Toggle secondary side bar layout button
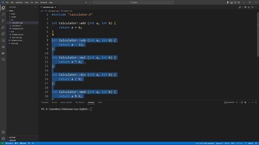The image size is (259, 145). point(235,2)
